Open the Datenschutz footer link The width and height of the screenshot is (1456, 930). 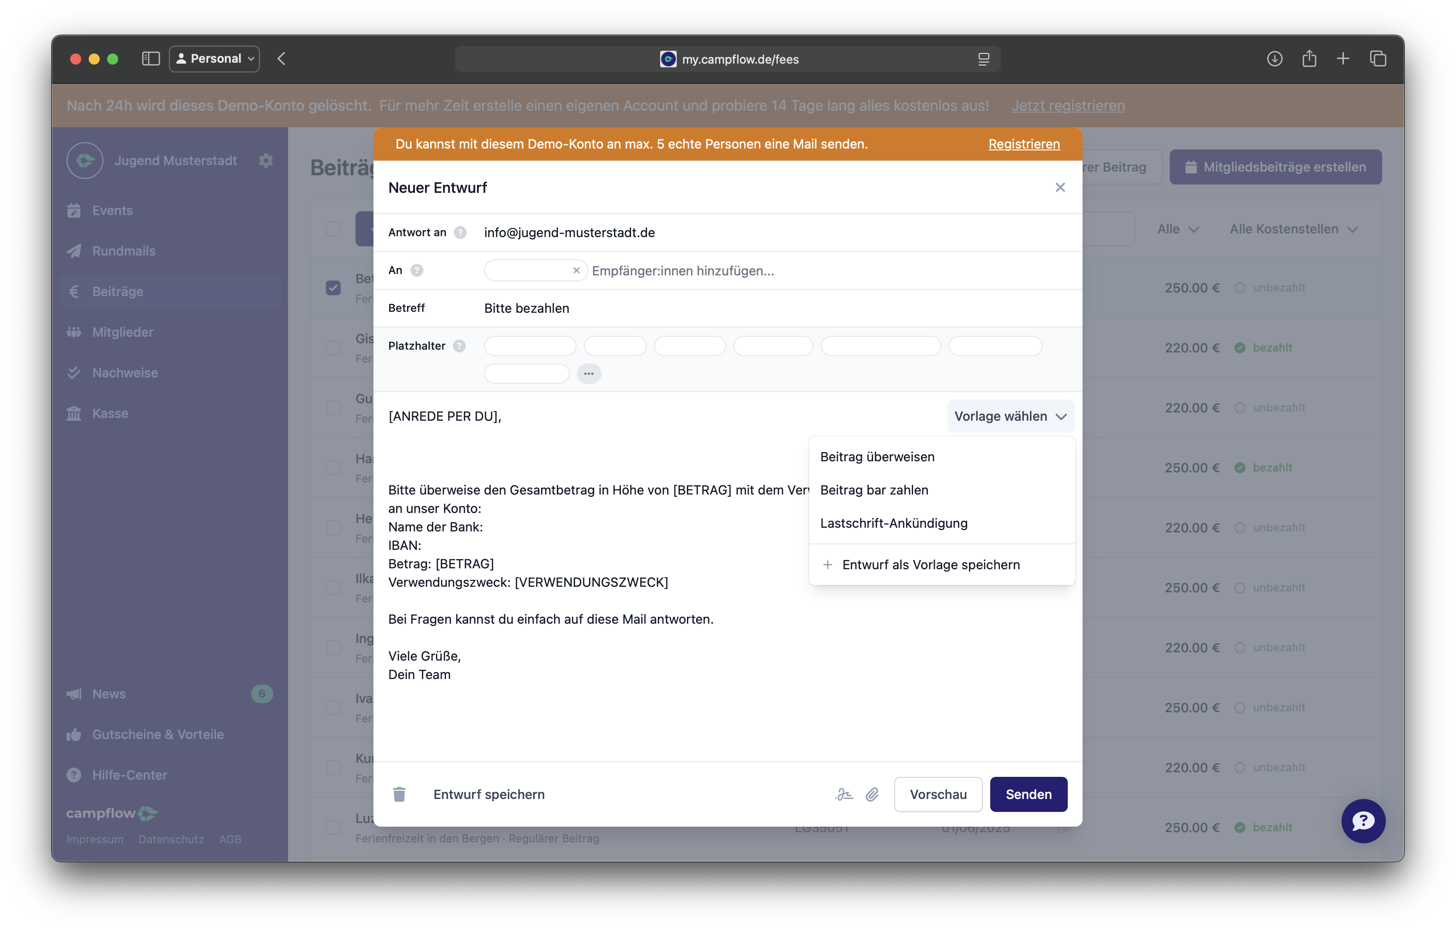[171, 840]
